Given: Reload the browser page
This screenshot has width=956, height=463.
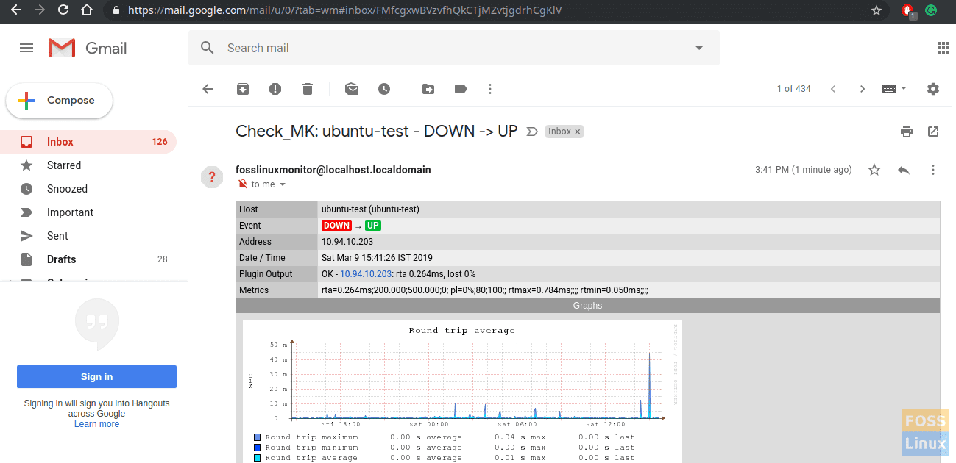Looking at the screenshot, I should click(x=63, y=10).
